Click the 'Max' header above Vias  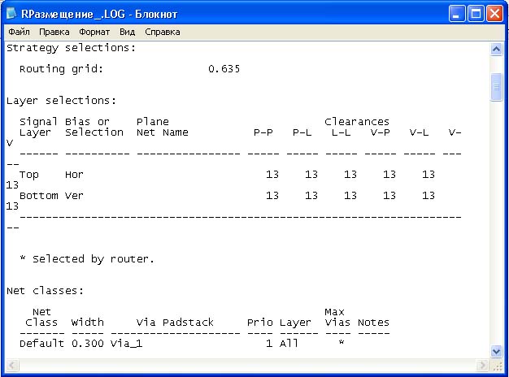tap(334, 312)
